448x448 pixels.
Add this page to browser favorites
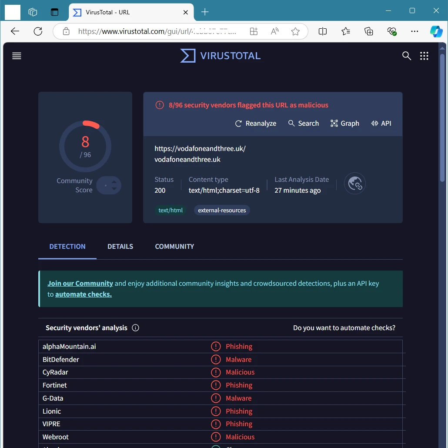click(295, 31)
